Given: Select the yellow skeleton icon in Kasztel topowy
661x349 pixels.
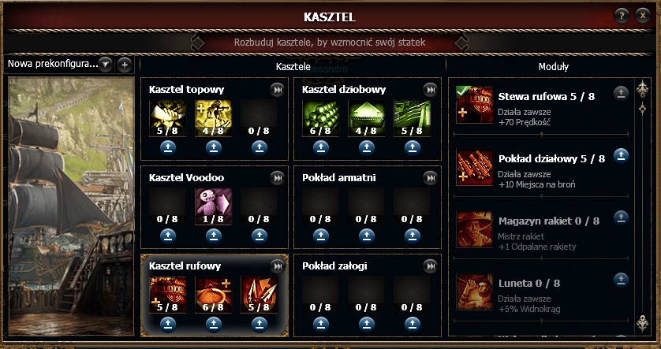Looking at the screenshot, I should pyautogui.click(x=213, y=118).
